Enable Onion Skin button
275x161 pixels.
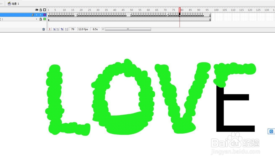tap(54, 29)
